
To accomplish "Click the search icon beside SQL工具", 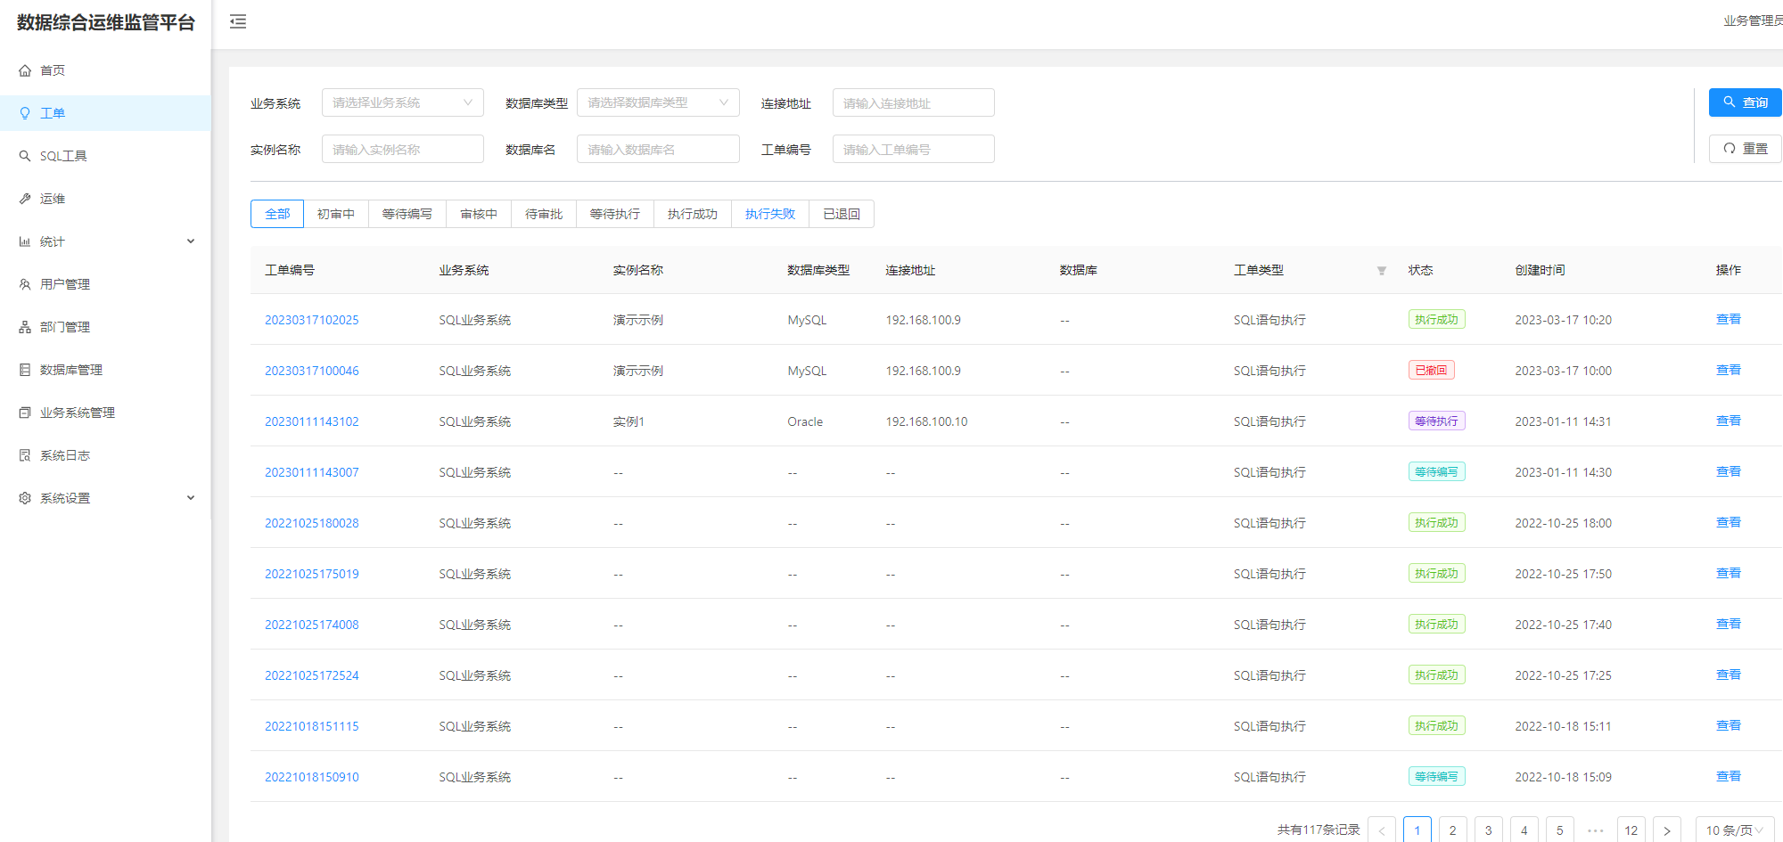I will click(x=25, y=156).
